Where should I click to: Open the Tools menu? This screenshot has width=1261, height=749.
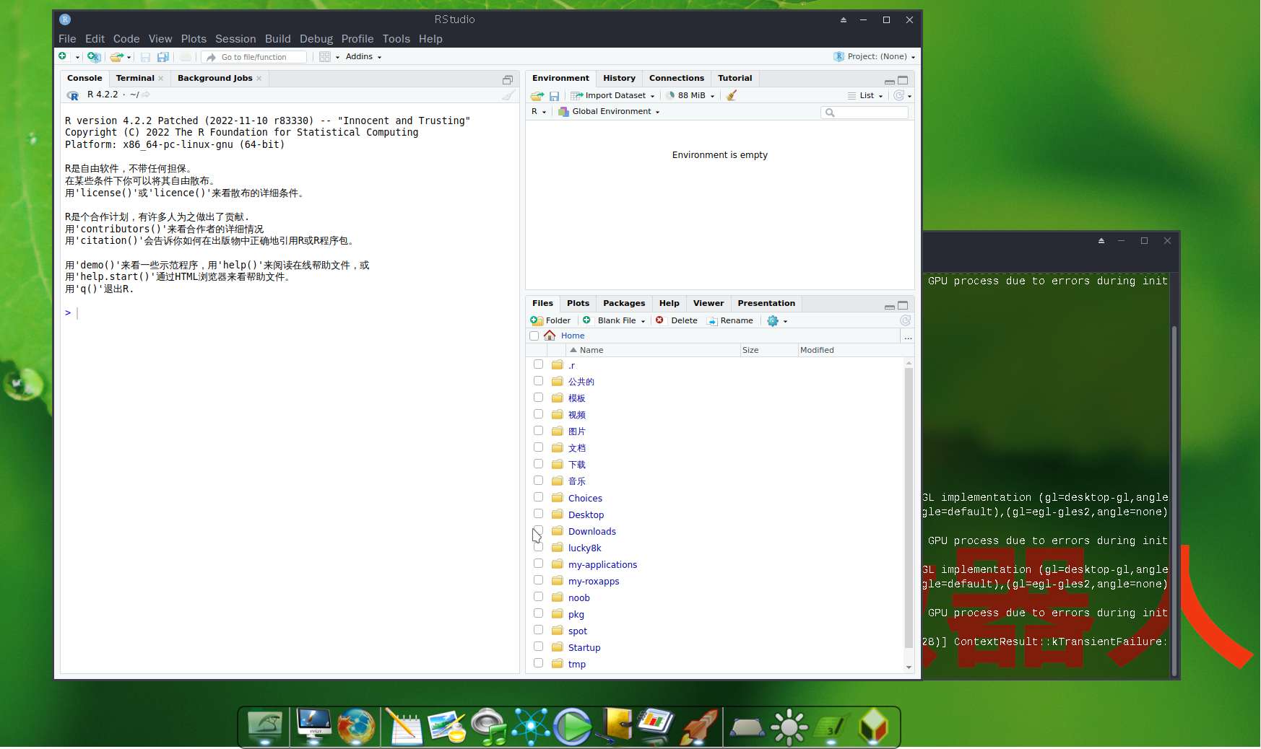(396, 39)
